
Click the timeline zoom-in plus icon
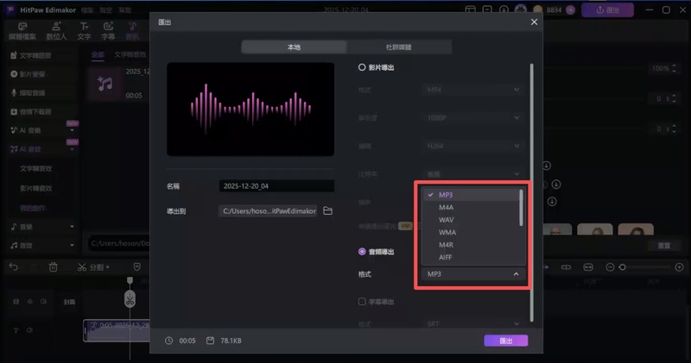click(679, 267)
